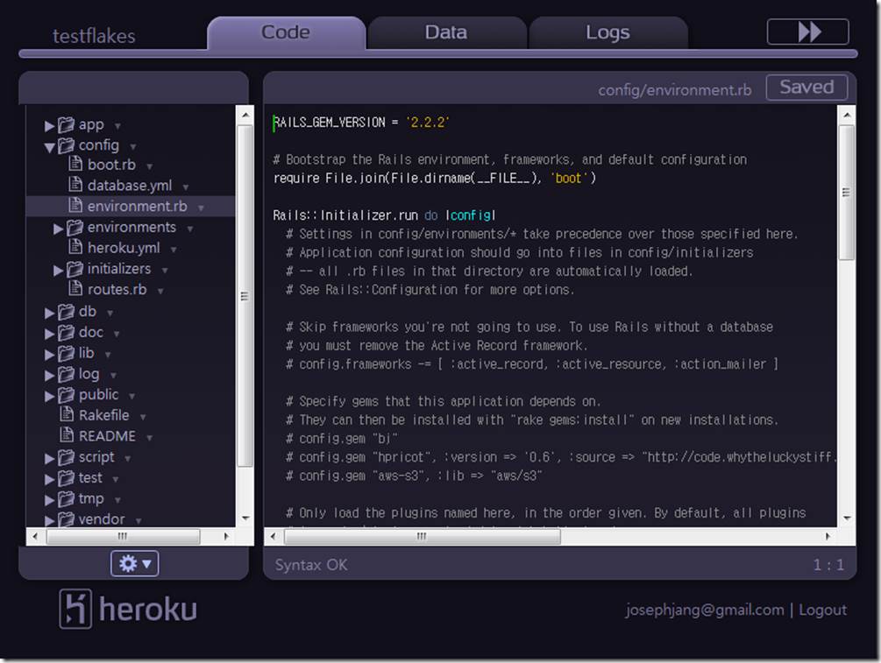Open dropdown menu next to environment.rb
The height and width of the screenshot is (663, 881).
tap(201, 208)
